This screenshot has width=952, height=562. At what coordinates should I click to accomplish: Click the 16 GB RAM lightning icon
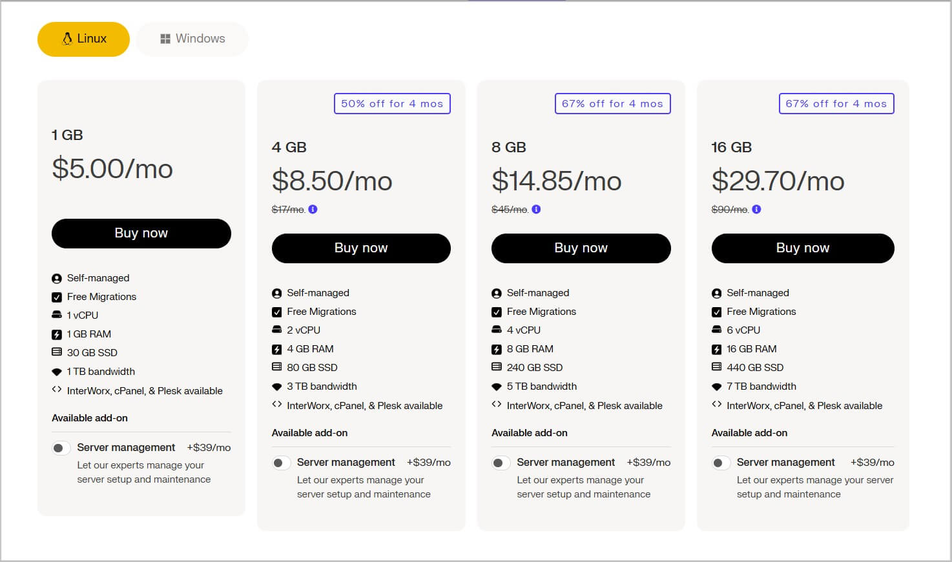point(716,349)
